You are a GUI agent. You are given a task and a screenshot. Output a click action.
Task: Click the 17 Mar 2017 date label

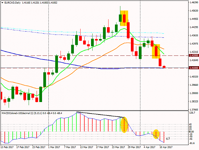point(103,147)
